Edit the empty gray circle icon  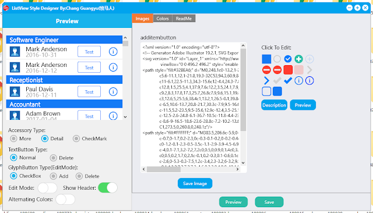point(277,59)
